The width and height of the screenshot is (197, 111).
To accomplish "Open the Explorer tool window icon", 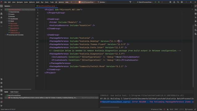I will pos(2,6).
